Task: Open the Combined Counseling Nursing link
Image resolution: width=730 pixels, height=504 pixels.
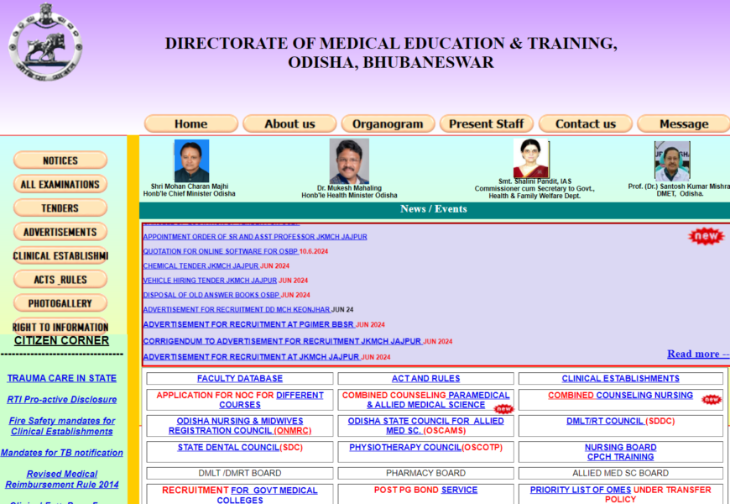Action: pos(621,396)
